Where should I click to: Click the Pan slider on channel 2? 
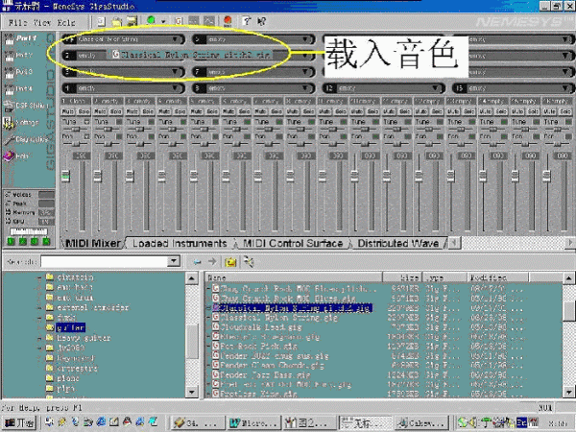click(108, 144)
